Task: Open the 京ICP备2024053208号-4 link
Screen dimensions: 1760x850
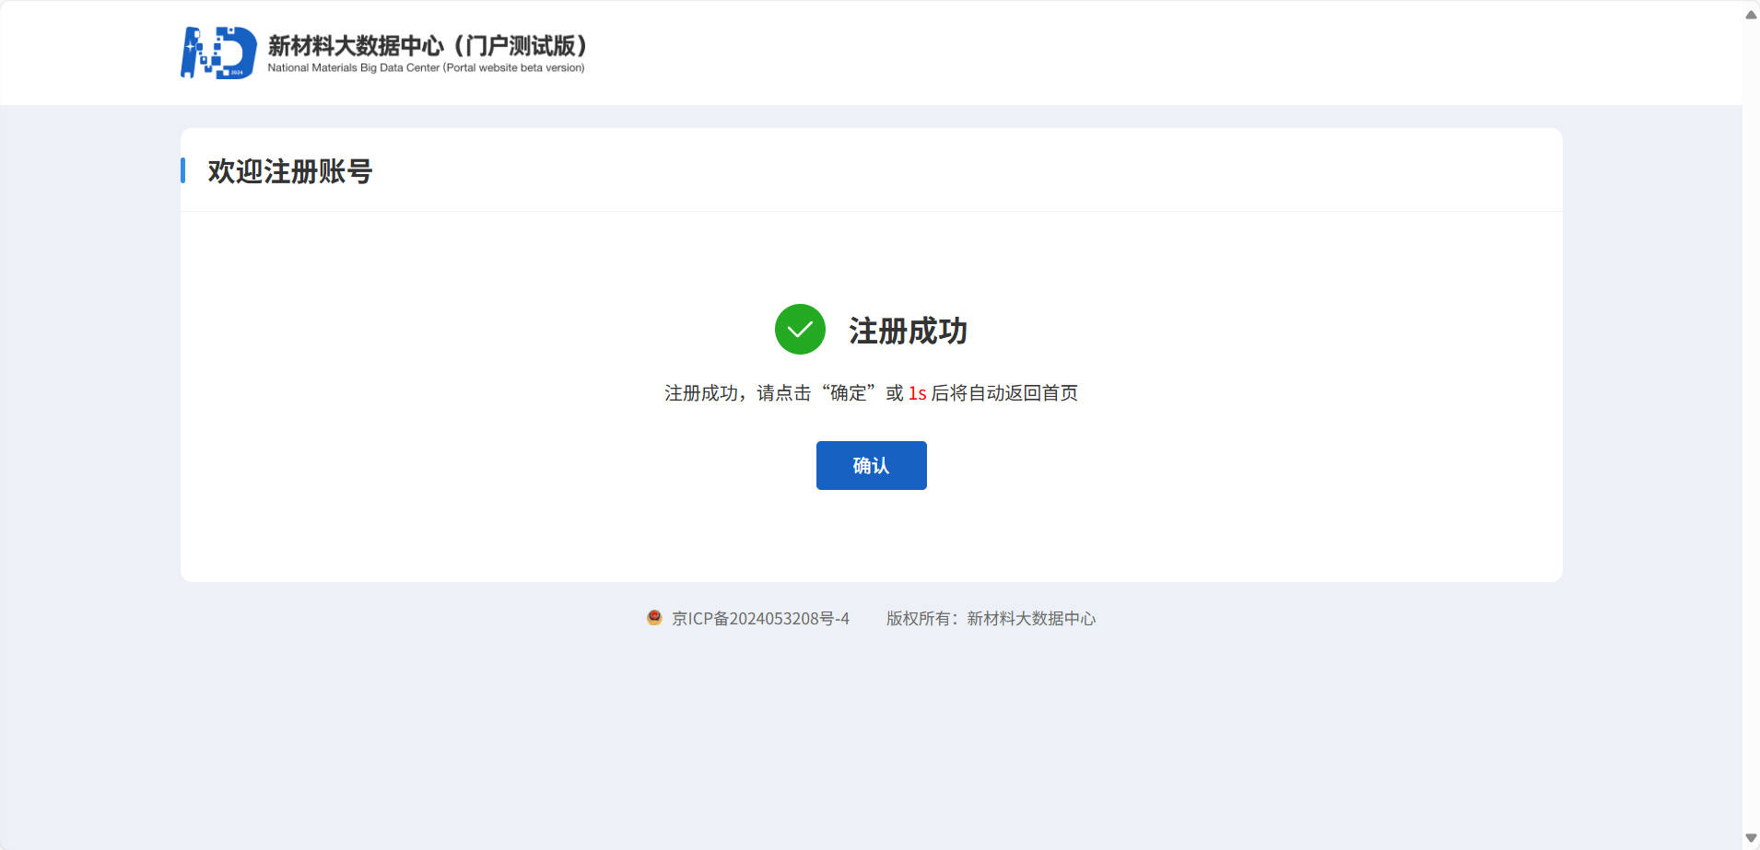Action: tap(760, 619)
